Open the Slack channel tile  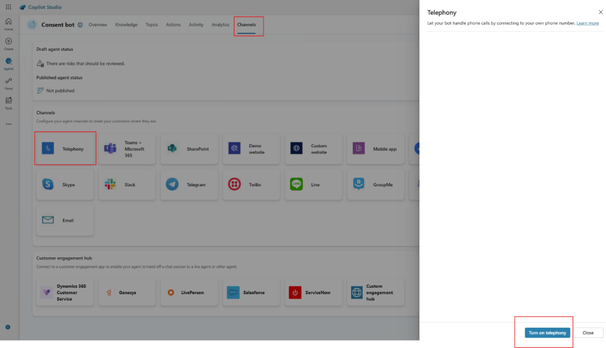pyautogui.click(x=127, y=185)
